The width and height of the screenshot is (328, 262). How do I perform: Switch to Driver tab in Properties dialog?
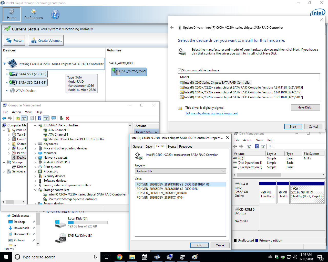149,147
